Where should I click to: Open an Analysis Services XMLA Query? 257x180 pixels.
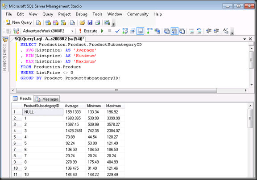63,23
